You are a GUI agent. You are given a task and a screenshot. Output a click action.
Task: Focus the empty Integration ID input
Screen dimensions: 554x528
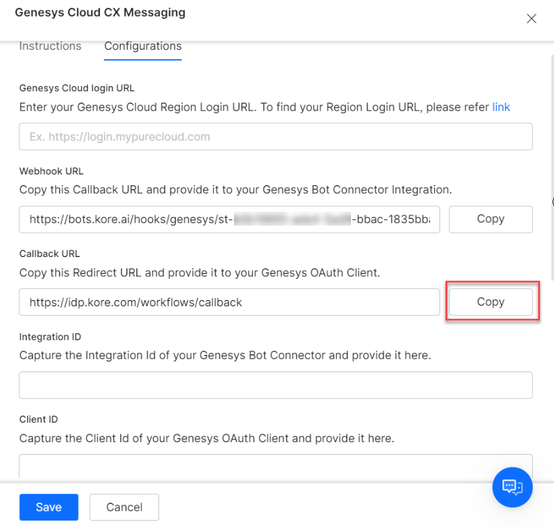click(276, 385)
